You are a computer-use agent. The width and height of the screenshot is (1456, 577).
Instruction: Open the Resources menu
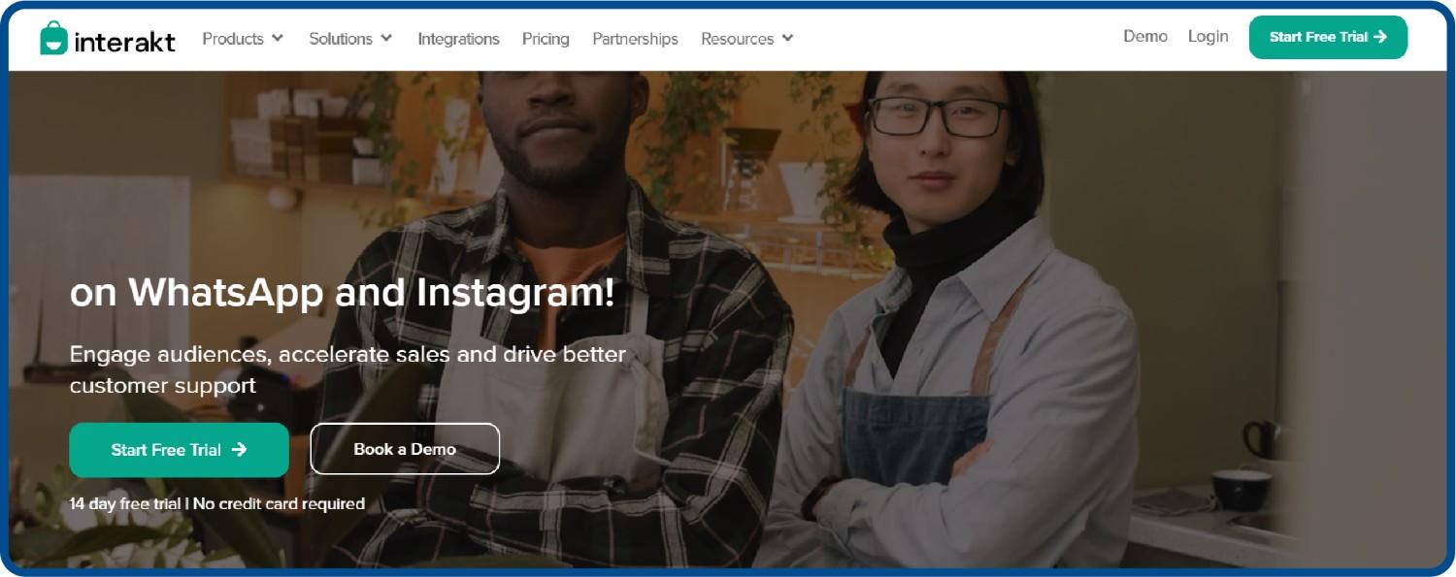click(747, 39)
